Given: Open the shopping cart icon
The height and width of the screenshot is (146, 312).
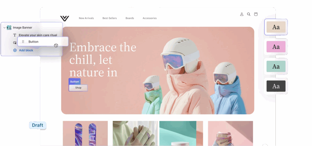Looking at the screenshot, I should coord(256,14).
